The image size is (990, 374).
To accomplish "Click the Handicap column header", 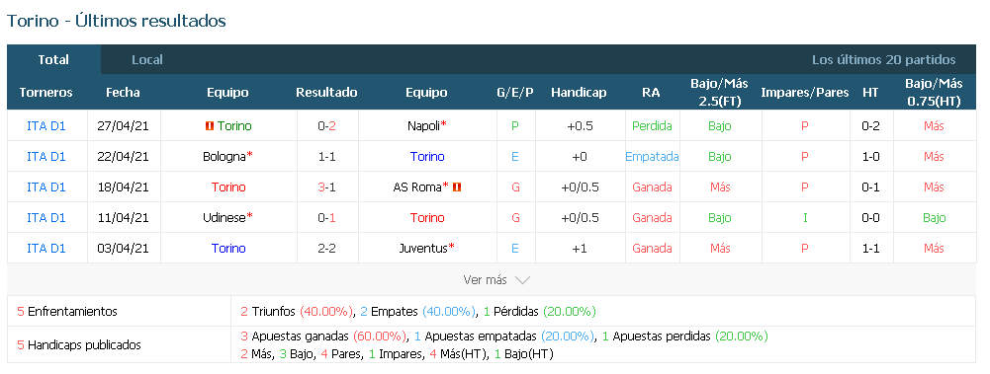I will pyautogui.click(x=579, y=93).
